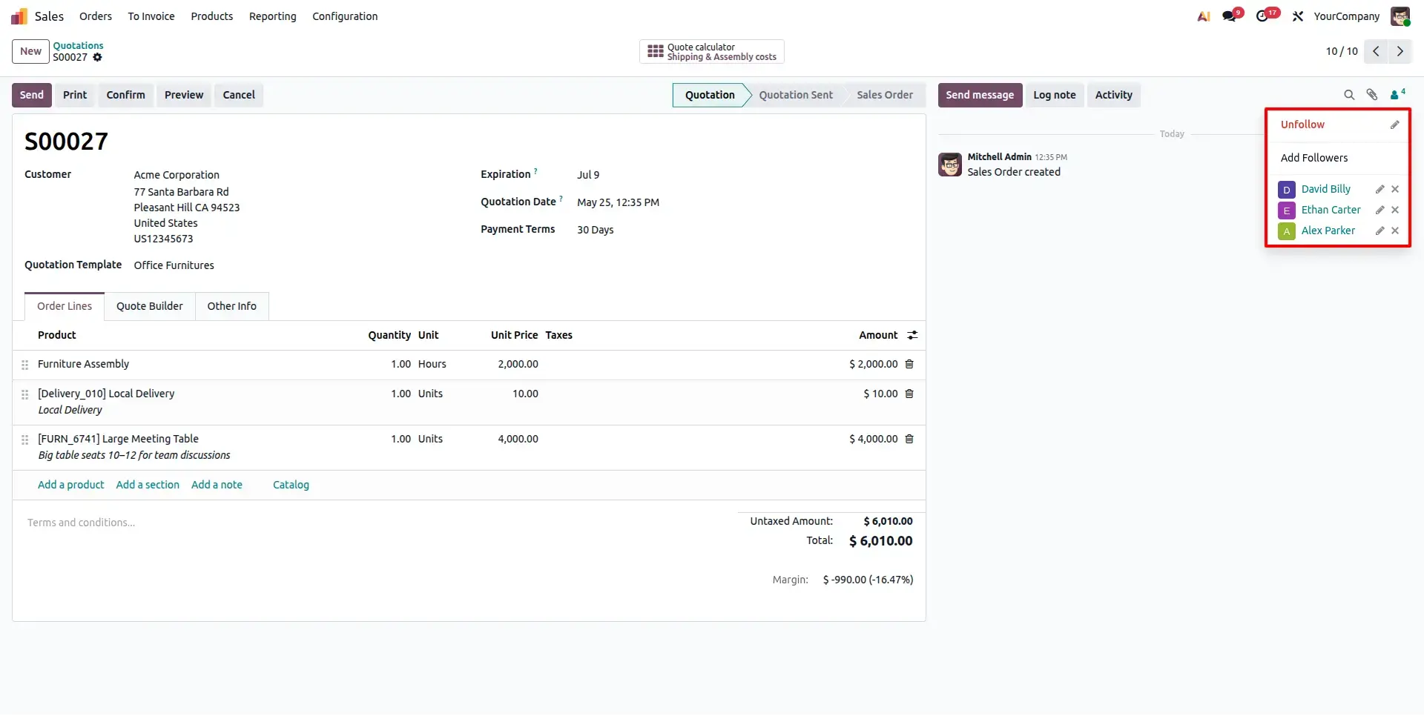This screenshot has width=1424, height=716.
Task: Open the debug tools wrench icon
Action: point(1298,16)
